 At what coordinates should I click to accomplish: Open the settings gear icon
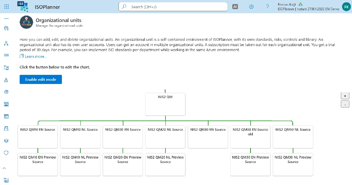(x=251, y=6)
